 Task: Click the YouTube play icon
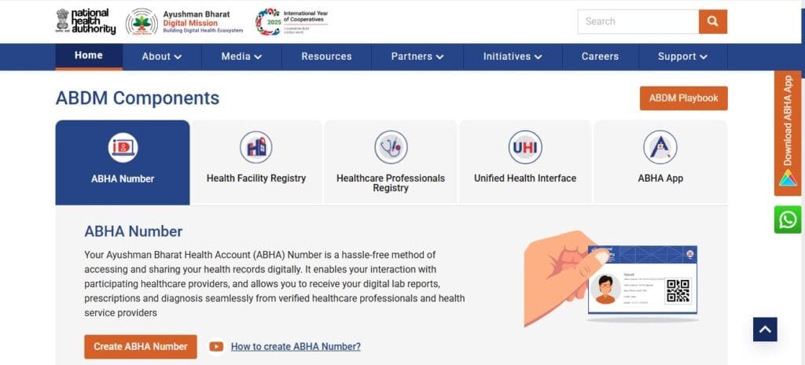pyautogui.click(x=216, y=346)
